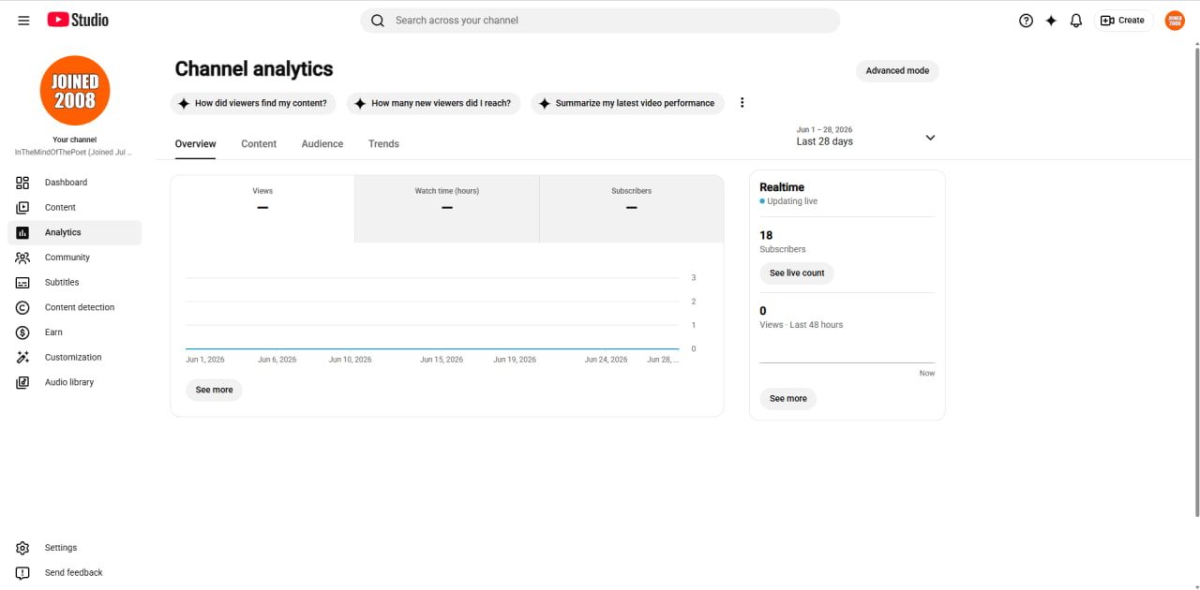Image resolution: width=1200 pixels, height=590 pixels.
Task: Open the notifications bell
Action: coord(1076,21)
